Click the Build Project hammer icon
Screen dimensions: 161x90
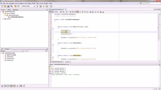point(37,6)
